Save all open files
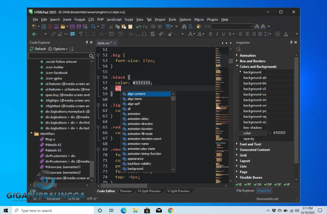Image resolution: width=327 pixels, height=214 pixels. point(79,27)
